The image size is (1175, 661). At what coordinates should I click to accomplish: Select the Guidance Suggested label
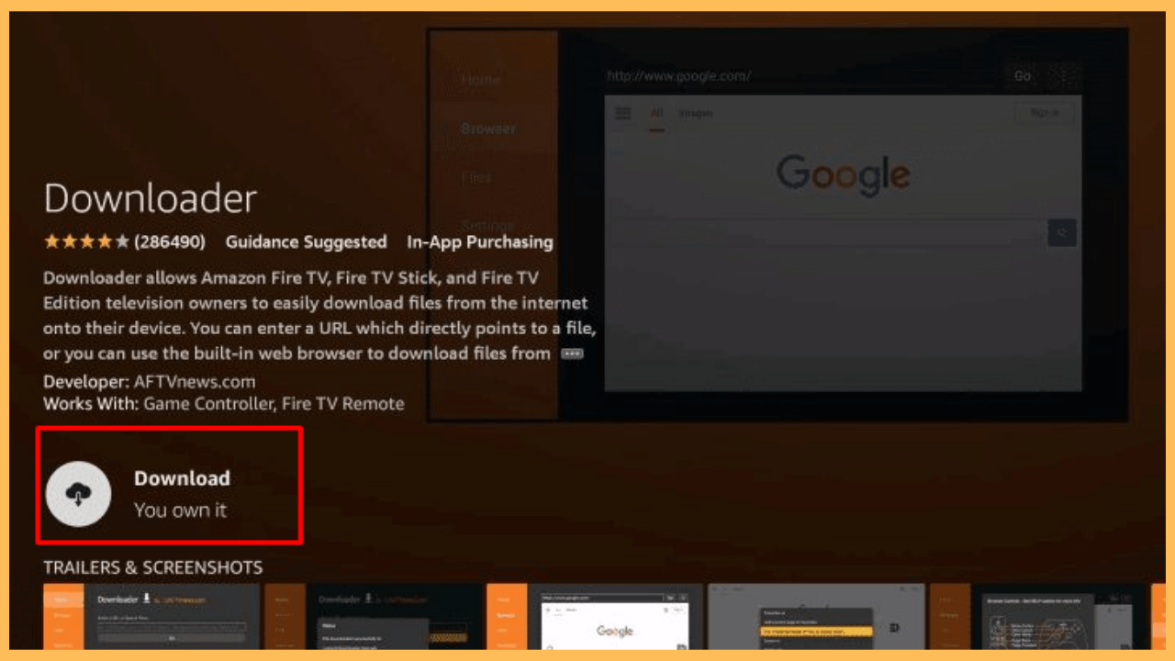coord(306,242)
